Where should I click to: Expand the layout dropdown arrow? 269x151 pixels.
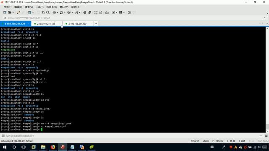124,13
